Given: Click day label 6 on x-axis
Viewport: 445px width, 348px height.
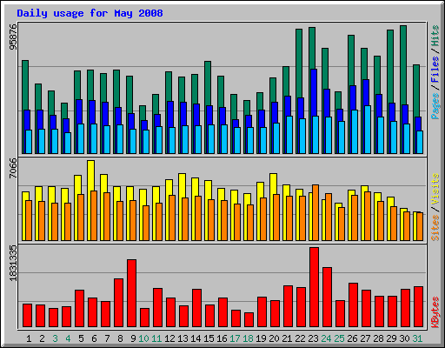Looking at the screenshot, I should (94, 338).
